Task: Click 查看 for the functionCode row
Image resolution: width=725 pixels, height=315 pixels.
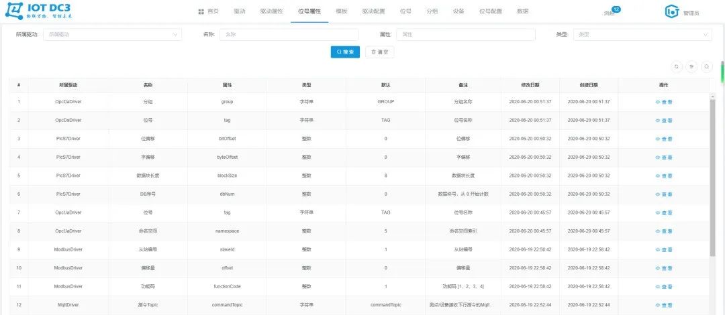Action: pos(663,287)
